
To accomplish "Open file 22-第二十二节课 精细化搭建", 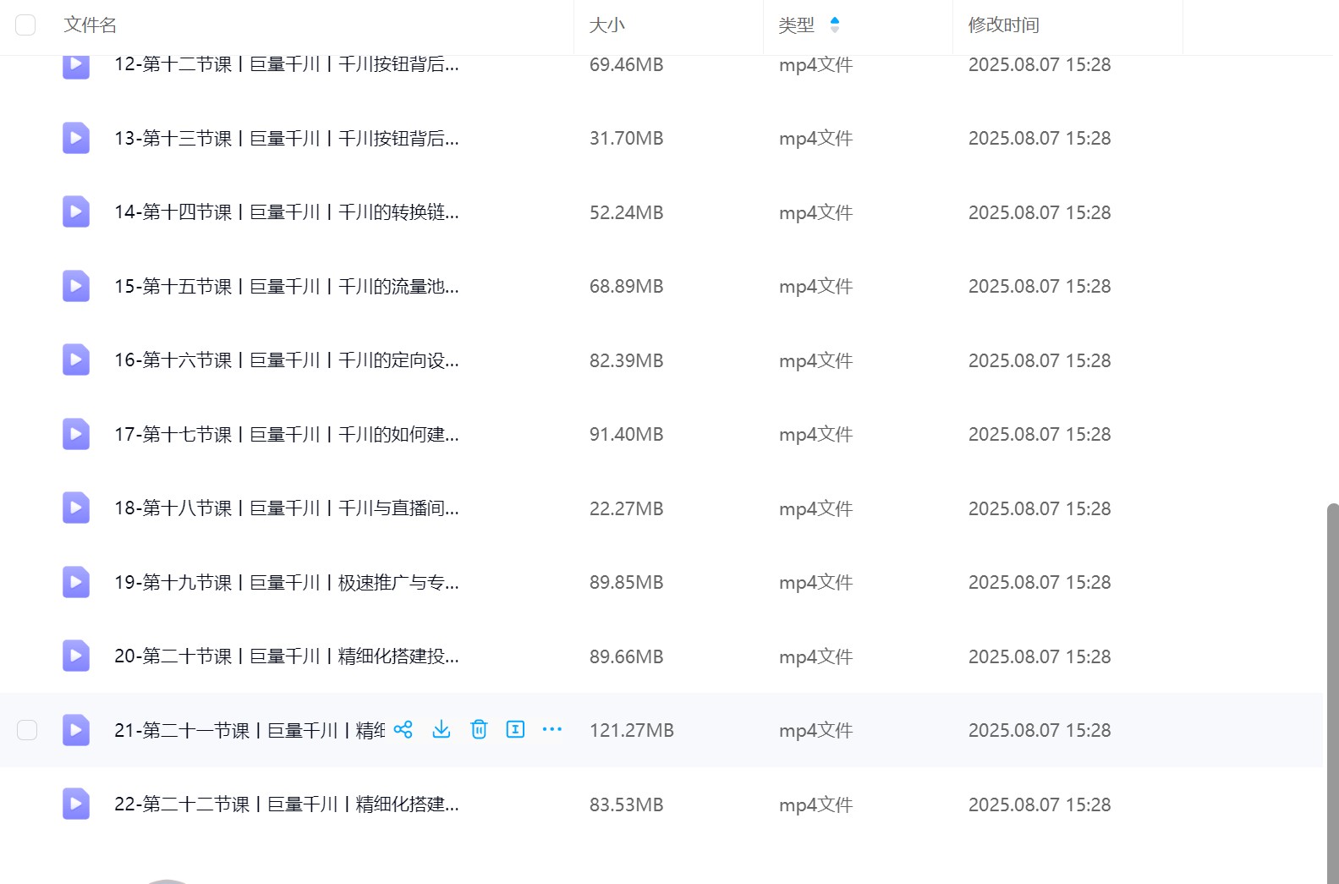I will pos(287,804).
